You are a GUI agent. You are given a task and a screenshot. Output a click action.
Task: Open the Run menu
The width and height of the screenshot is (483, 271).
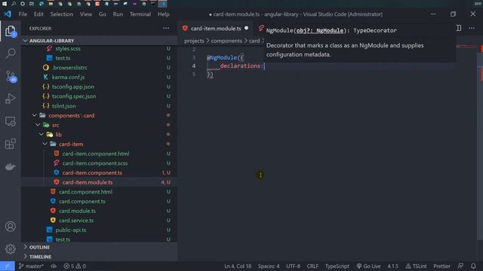[x=118, y=14]
